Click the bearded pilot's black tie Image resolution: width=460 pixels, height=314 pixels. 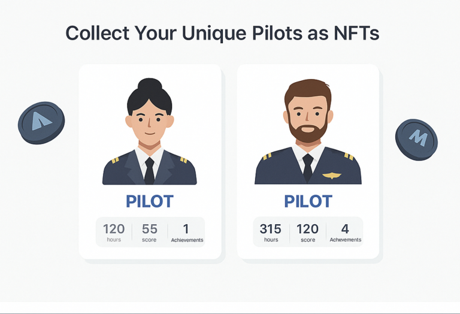pos(308,168)
